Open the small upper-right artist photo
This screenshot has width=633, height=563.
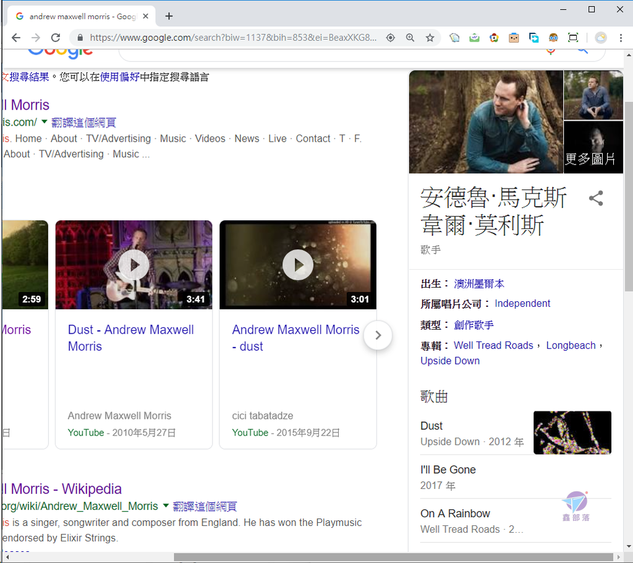[x=593, y=95]
